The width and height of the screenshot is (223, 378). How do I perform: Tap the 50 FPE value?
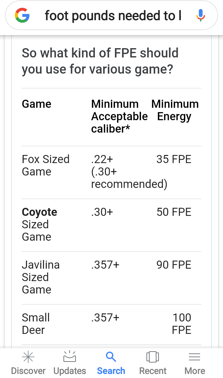pos(174,212)
